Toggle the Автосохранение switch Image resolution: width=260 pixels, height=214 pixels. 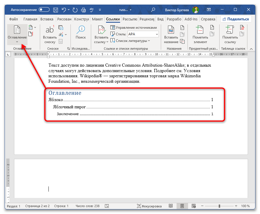(44, 10)
